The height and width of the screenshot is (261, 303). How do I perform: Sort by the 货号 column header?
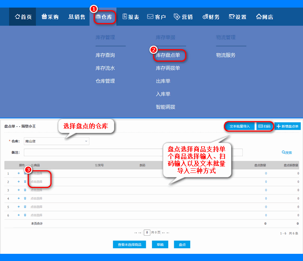[99, 165]
